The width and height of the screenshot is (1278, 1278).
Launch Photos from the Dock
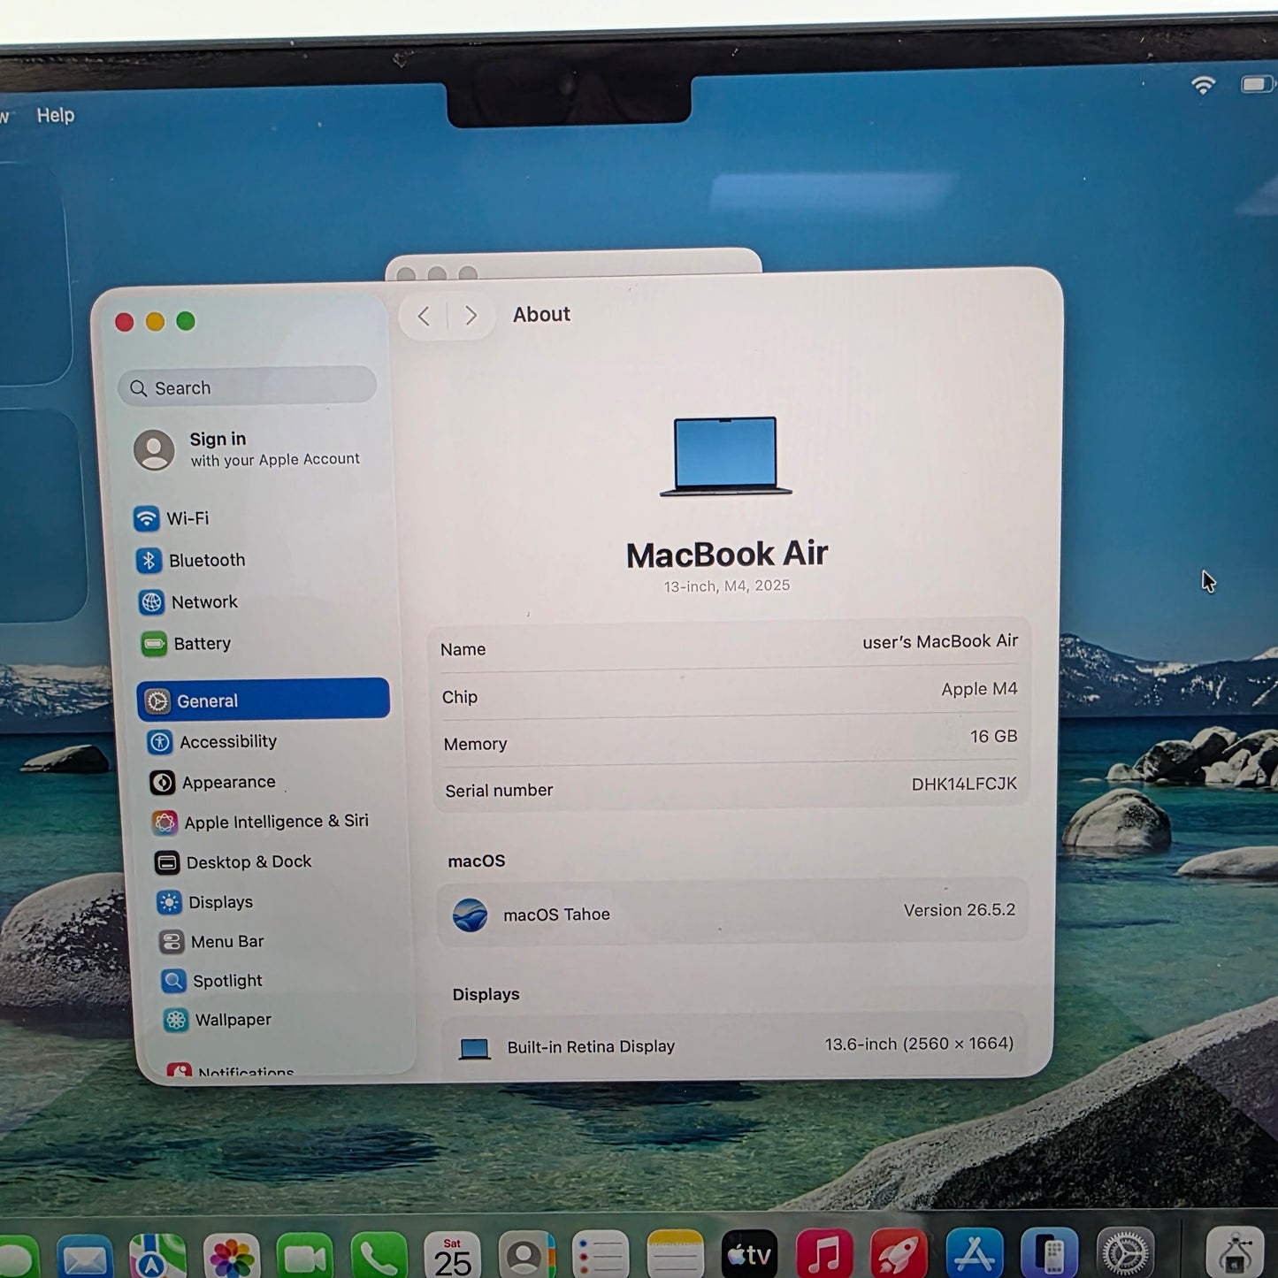[232, 1256]
